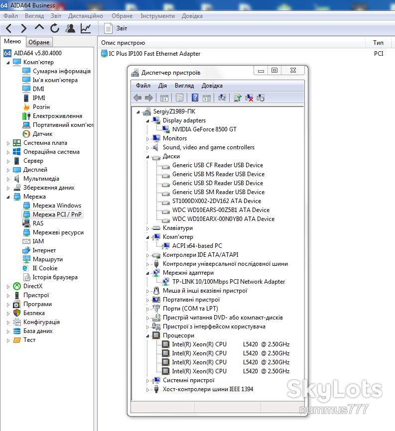Expand DirectX in AIDA64 tree
The image size is (395, 431).
click(x=8, y=287)
